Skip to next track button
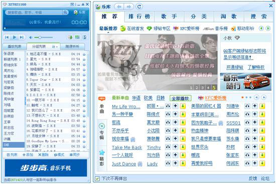This screenshot has height=184, width=276. tap(22, 37)
